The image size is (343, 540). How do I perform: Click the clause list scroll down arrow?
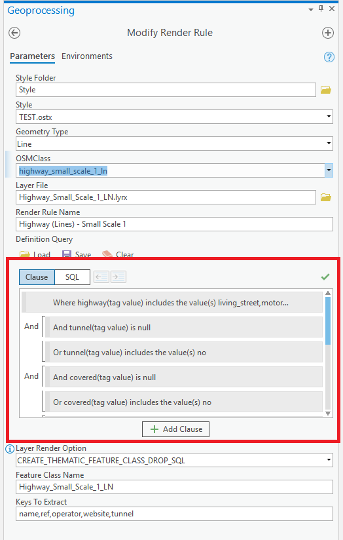(x=328, y=414)
